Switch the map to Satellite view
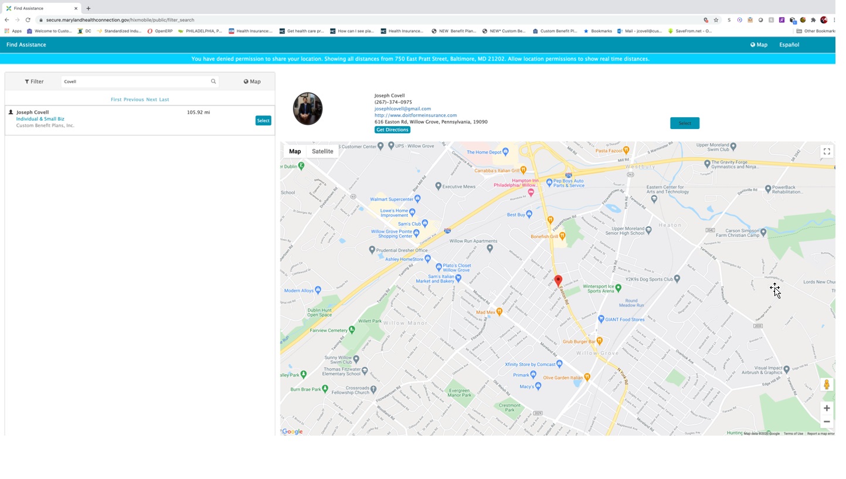Viewport: 846px width, 479px height. 322,151
